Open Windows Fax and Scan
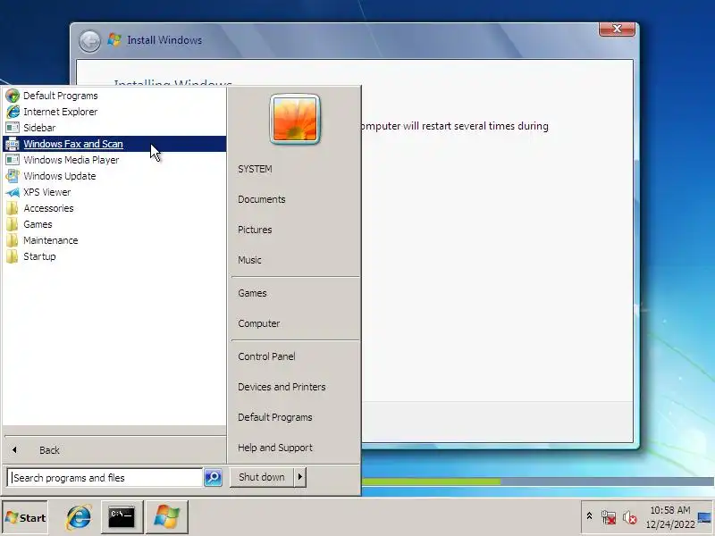This screenshot has width=715, height=536. coord(114,144)
